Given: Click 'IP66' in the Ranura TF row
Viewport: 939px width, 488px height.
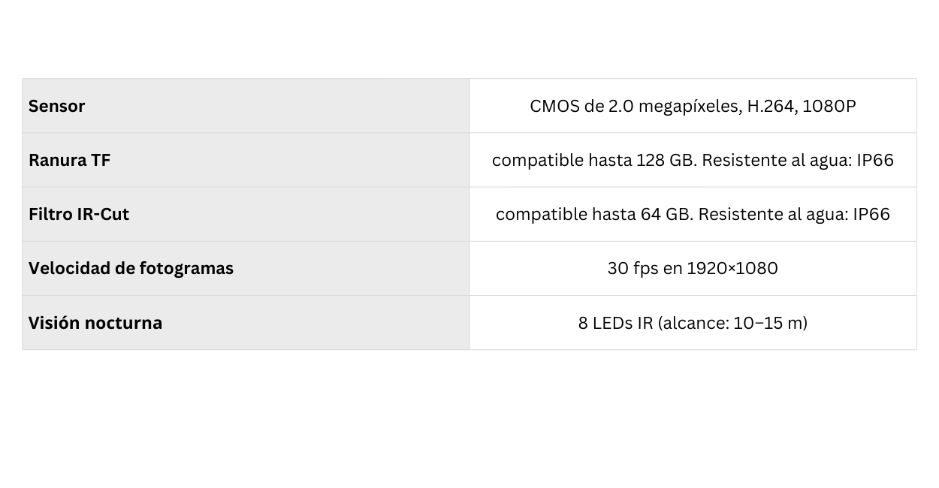Looking at the screenshot, I should point(874,160).
